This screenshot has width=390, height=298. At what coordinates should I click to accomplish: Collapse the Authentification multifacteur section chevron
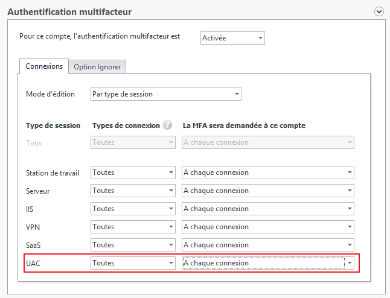379,11
